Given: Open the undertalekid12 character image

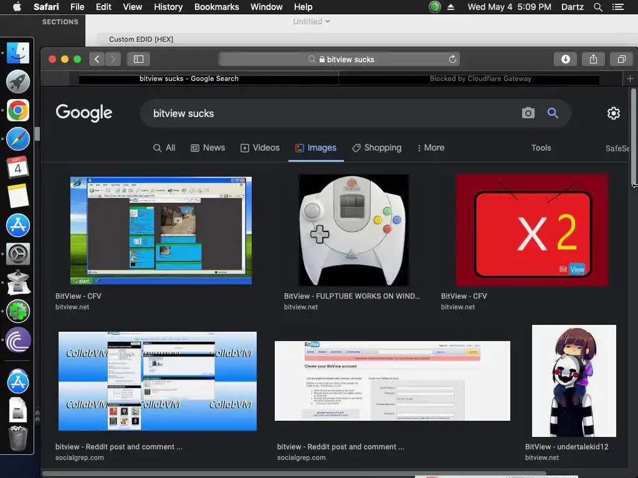Looking at the screenshot, I should [574, 381].
